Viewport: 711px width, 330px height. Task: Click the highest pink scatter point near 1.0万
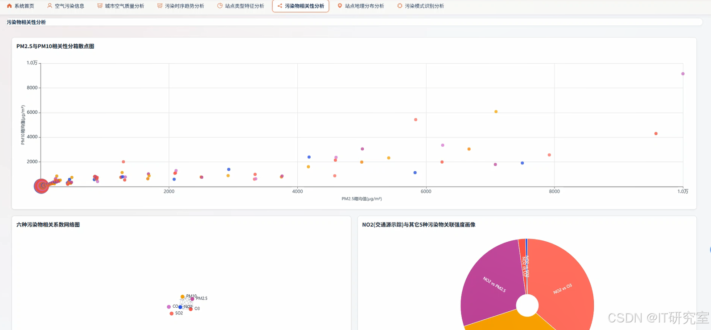(x=683, y=74)
